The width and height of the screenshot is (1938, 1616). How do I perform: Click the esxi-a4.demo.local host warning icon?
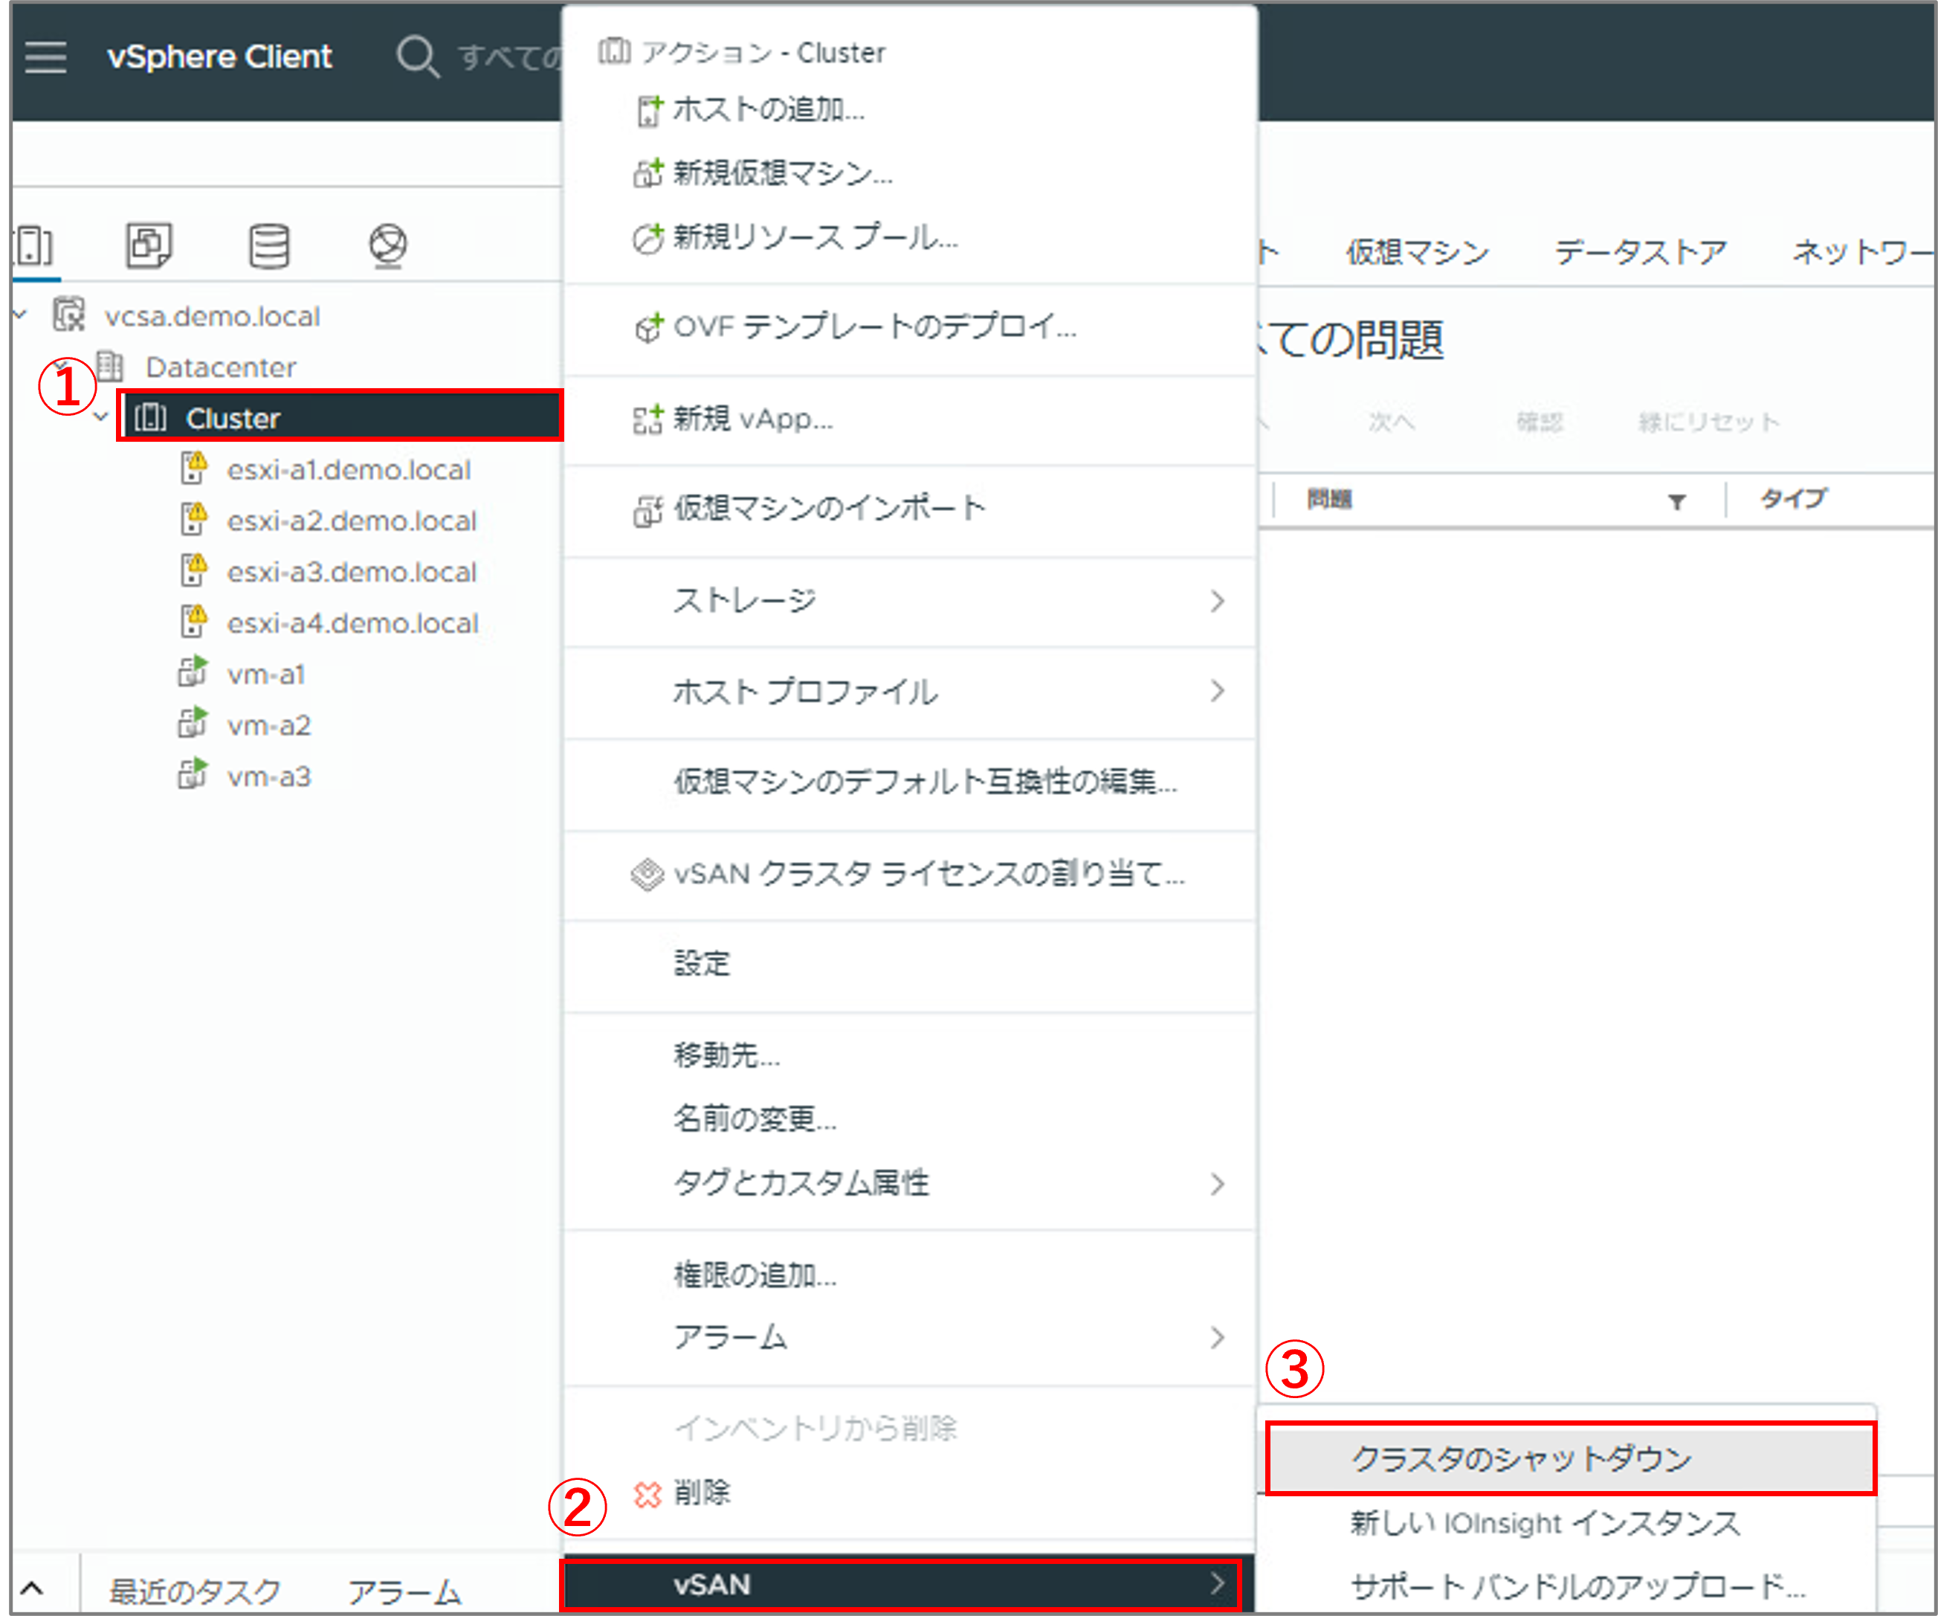click(x=193, y=622)
